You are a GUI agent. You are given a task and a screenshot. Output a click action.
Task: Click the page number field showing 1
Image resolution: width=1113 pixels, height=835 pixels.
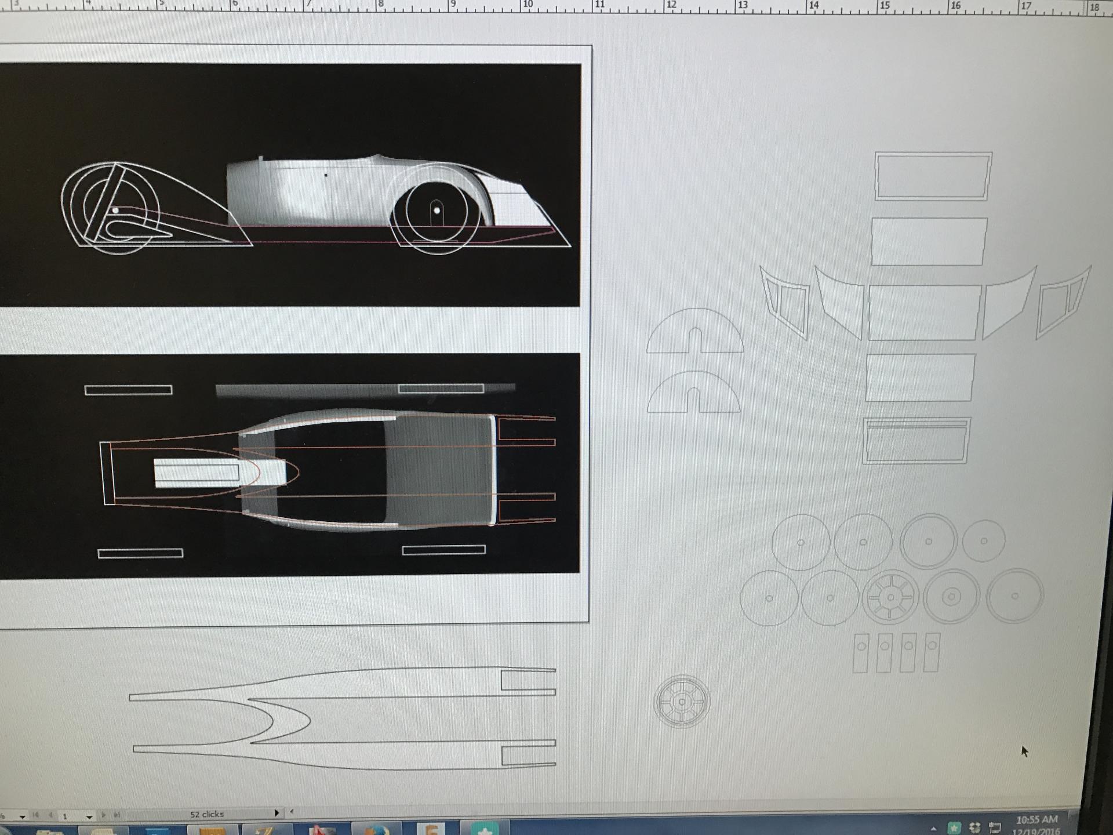pos(66,816)
